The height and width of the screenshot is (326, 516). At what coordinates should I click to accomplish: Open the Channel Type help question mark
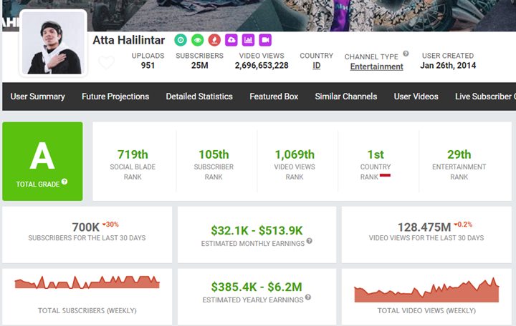(x=406, y=54)
